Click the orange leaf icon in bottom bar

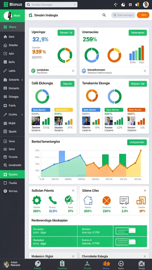pos(106,263)
